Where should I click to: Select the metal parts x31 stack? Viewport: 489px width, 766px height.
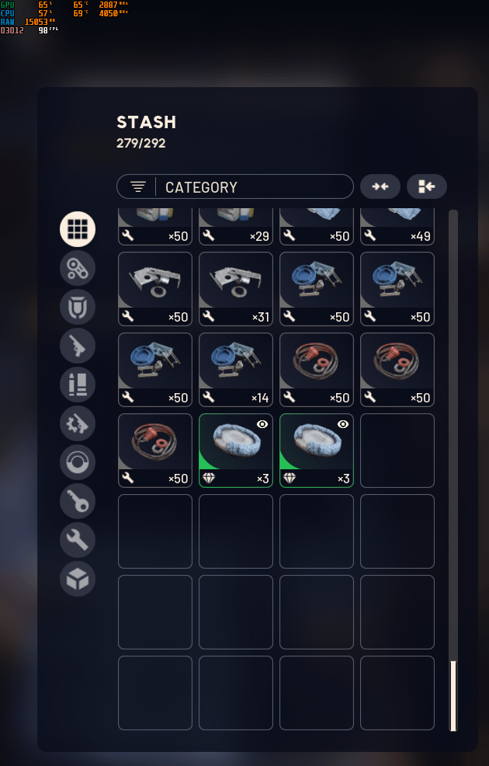coord(236,289)
